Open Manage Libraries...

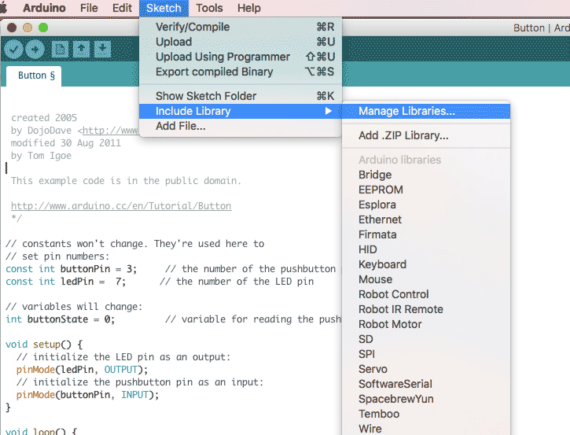pos(426,111)
